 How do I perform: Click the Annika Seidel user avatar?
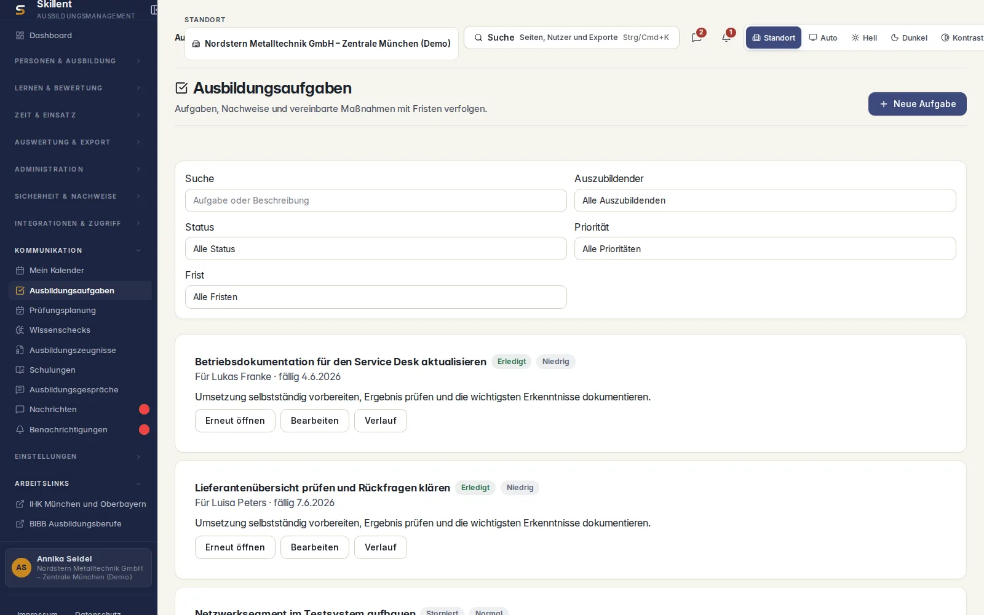(22, 568)
